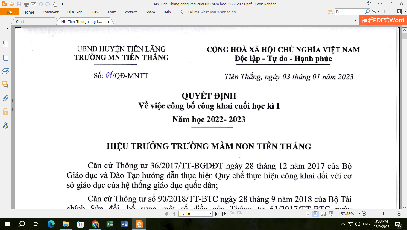Switch to single page view mode
The width and height of the screenshot is (407, 230).
308,214
